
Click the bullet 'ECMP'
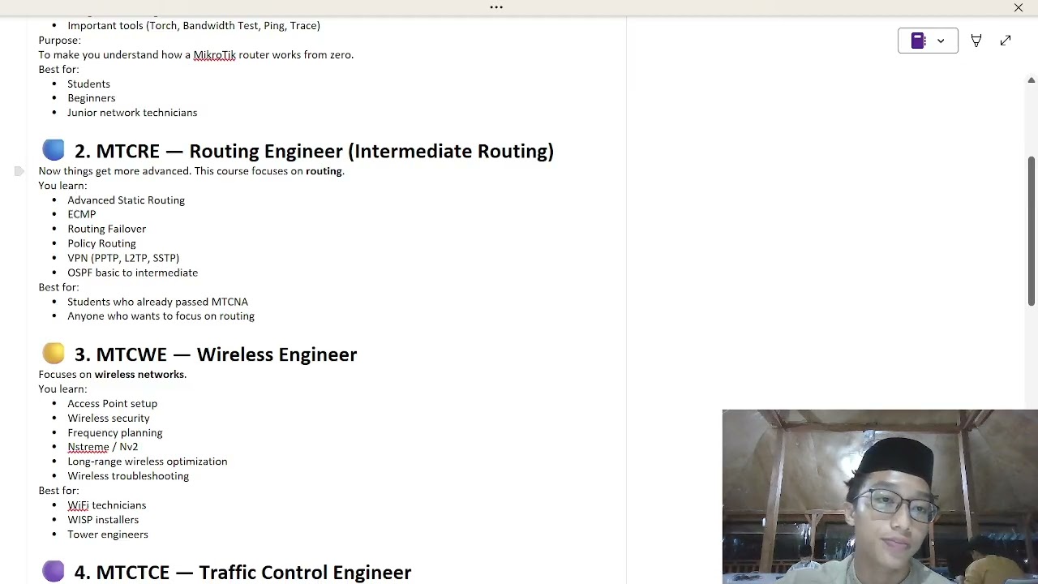click(x=82, y=214)
